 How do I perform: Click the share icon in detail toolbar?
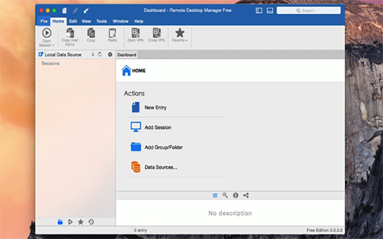[x=246, y=196]
